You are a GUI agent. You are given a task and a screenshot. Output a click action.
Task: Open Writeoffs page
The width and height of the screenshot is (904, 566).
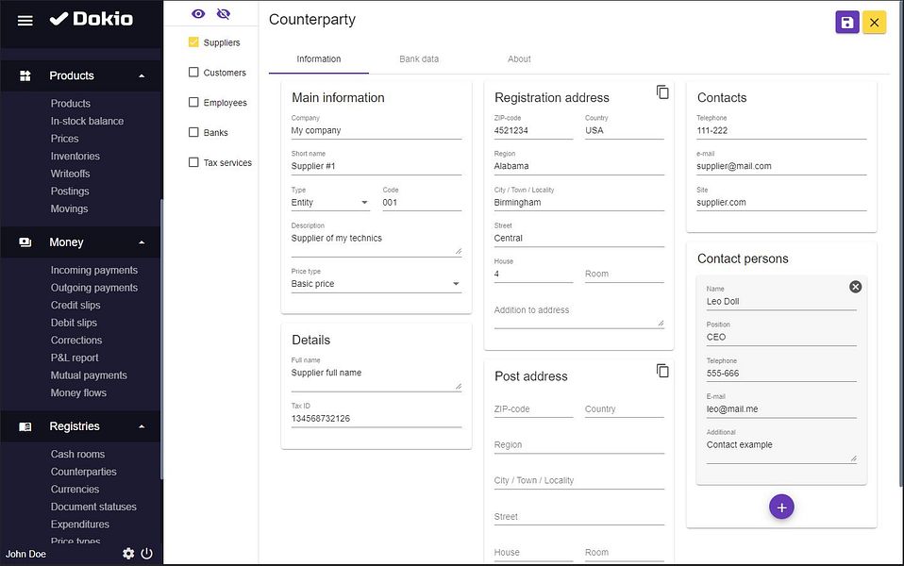(x=71, y=174)
